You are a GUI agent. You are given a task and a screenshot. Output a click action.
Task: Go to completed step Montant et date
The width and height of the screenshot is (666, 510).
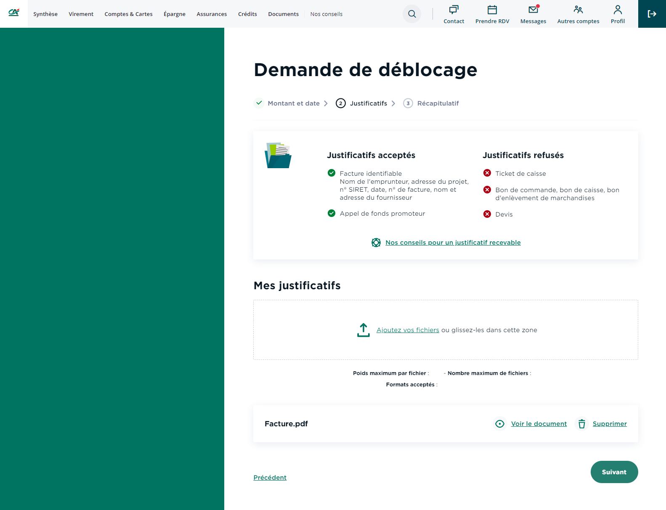(x=293, y=103)
